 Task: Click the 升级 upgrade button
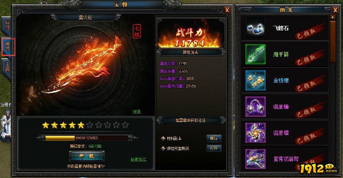pyautogui.click(x=87, y=156)
